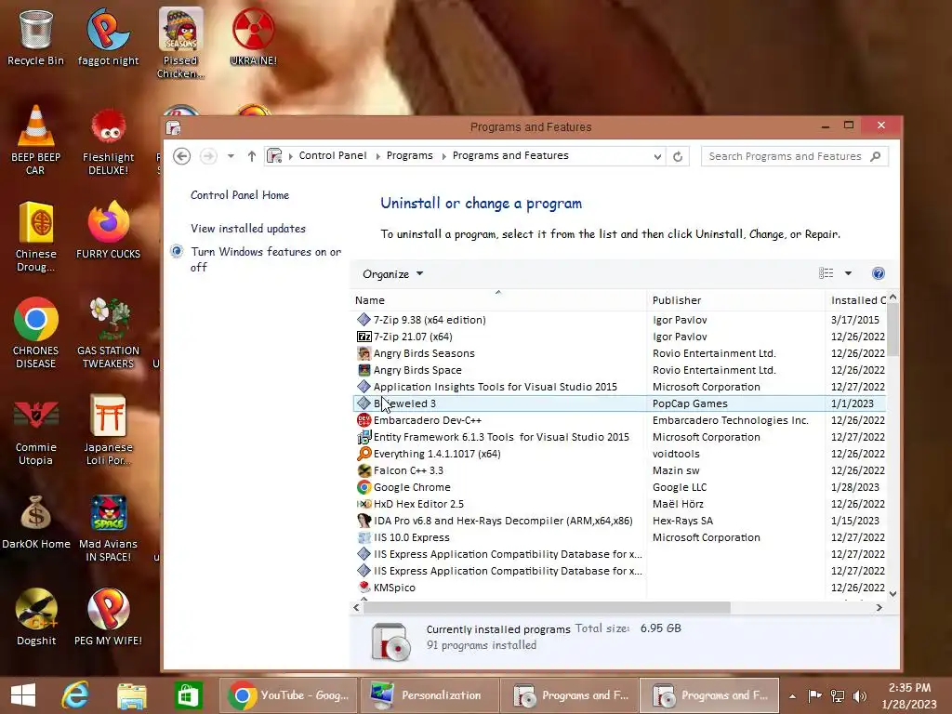Select the Commie Utopia desktop icon
952x714 pixels.
pyautogui.click(x=35, y=430)
